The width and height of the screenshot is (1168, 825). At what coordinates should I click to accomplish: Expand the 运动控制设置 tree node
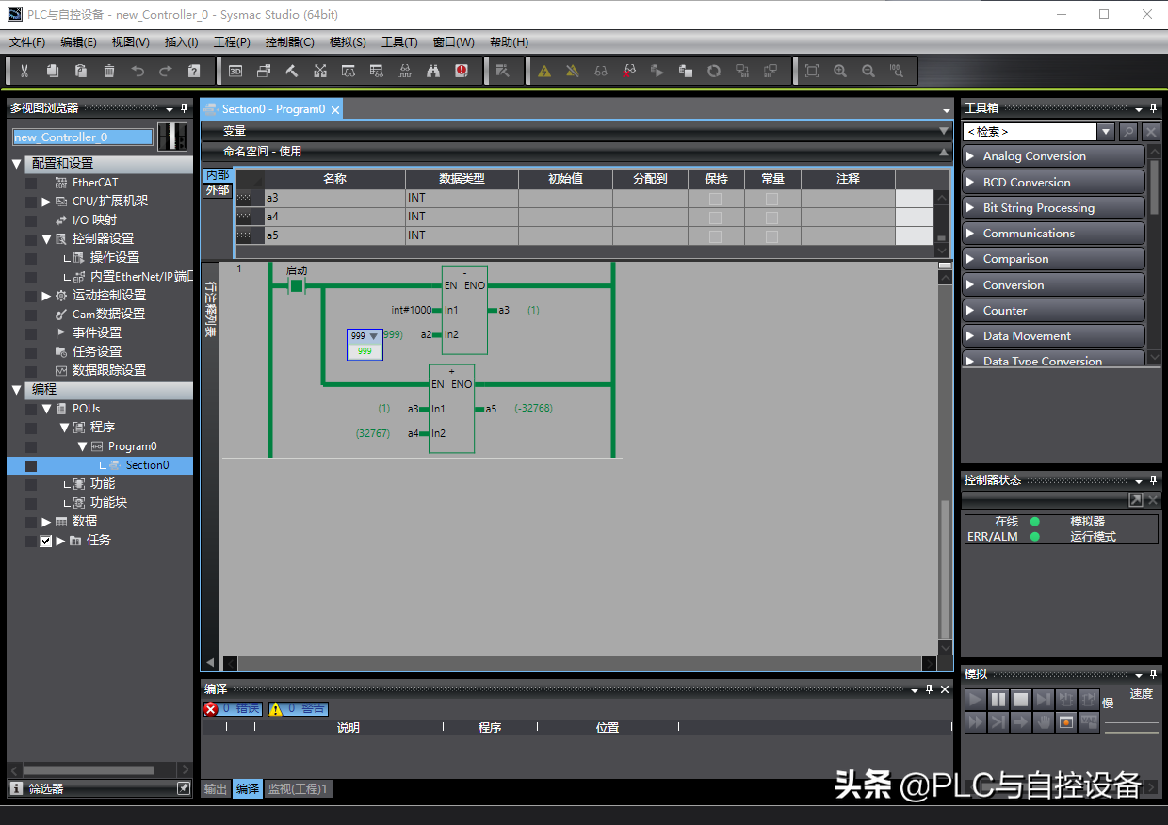[46, 296]
